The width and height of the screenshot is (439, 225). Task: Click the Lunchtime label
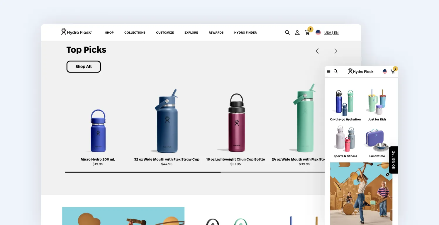tap(377, 156)
